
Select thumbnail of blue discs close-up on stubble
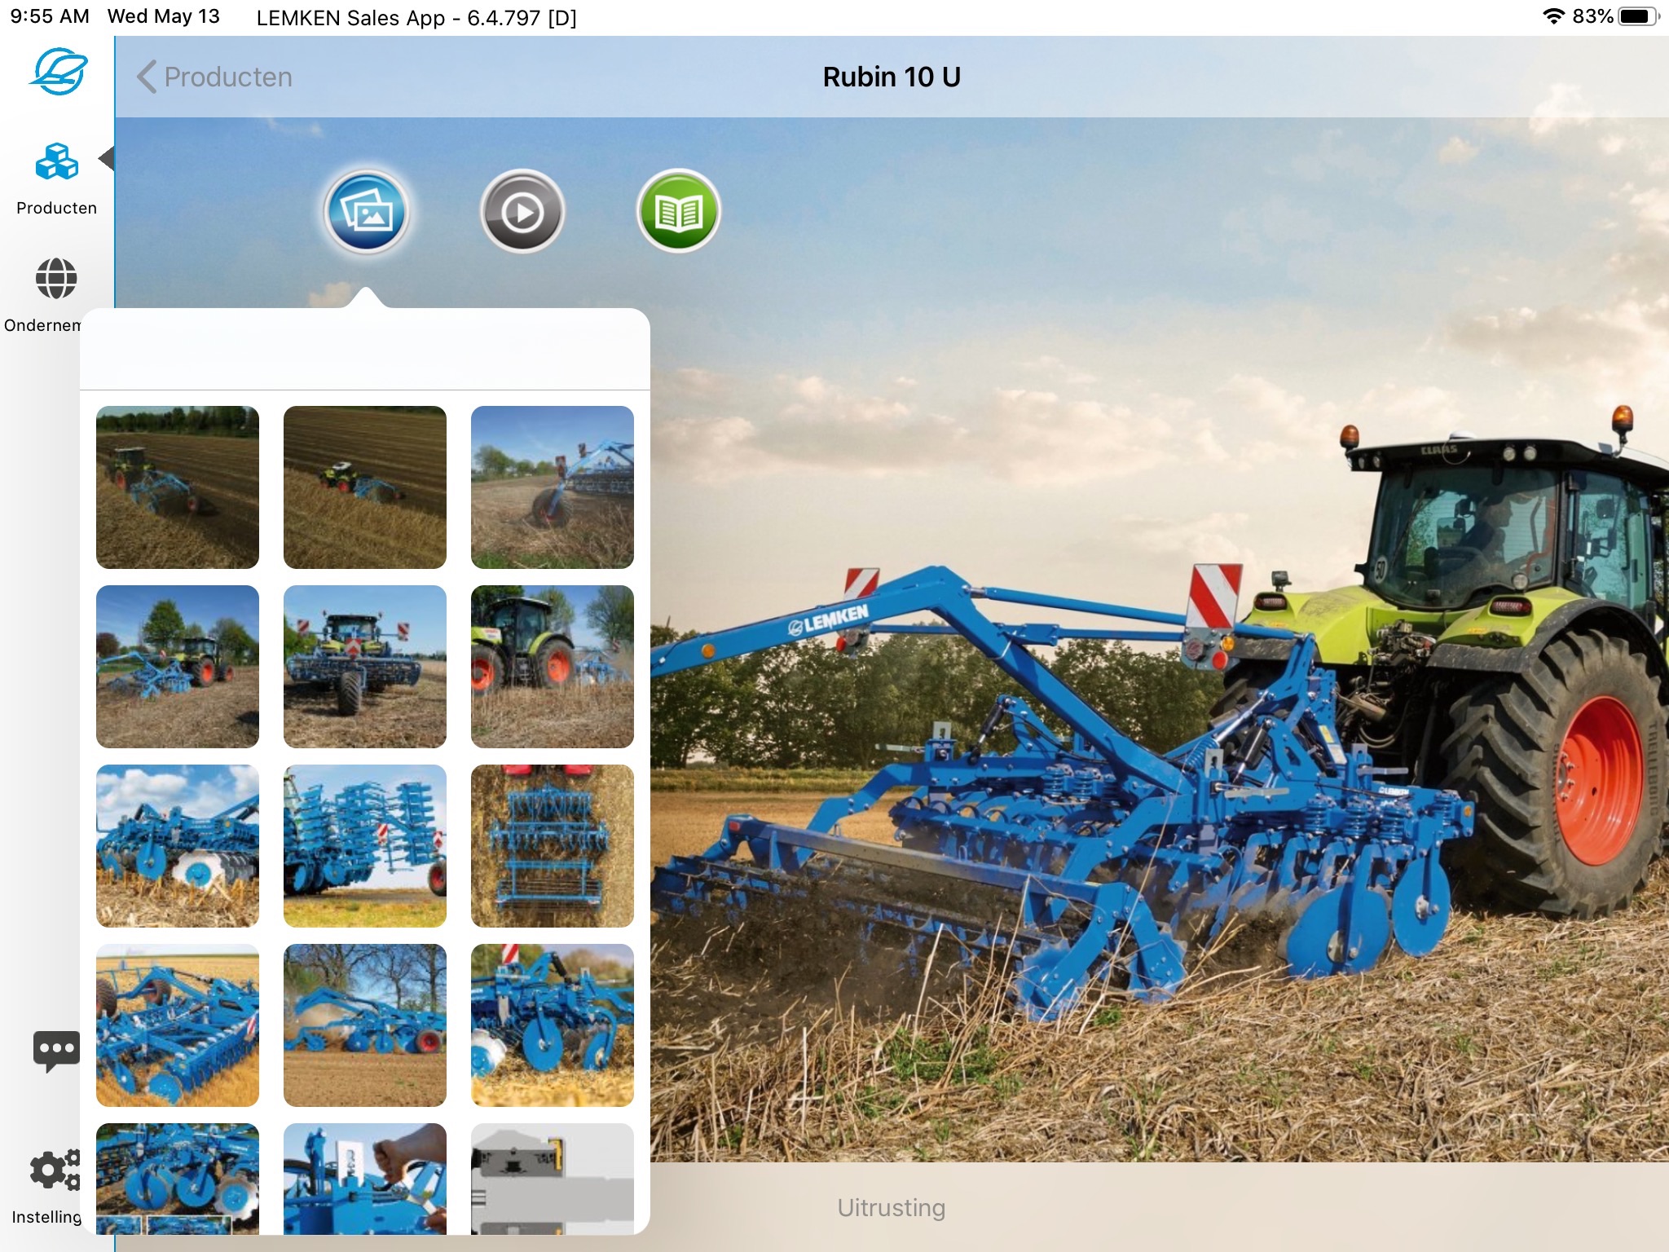coord(553,1025)
